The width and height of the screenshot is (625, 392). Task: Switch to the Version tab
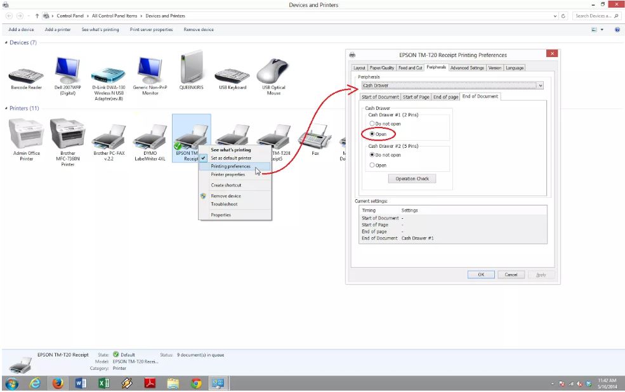pyautogui.click(x=495, y=68)
